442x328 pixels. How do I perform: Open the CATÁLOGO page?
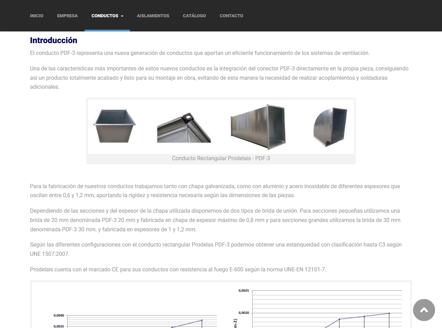pos(194,16)
